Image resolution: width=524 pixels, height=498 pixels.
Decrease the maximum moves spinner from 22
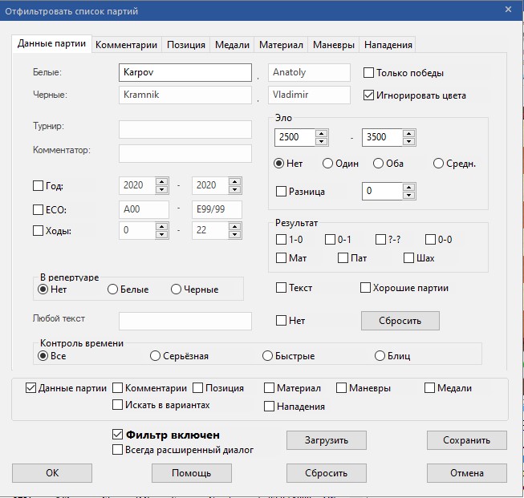click(235, 234)
